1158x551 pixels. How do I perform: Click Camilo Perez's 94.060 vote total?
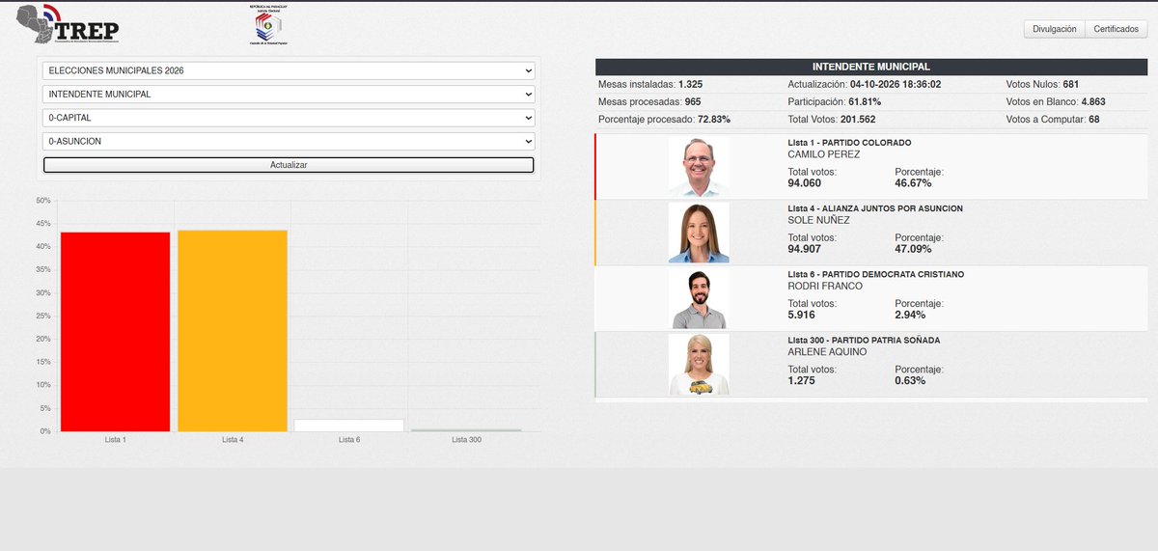(x=805, y=182)
